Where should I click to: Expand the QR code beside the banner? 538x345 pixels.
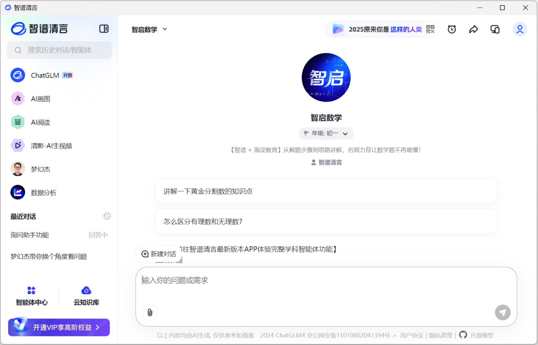point(430,29)
